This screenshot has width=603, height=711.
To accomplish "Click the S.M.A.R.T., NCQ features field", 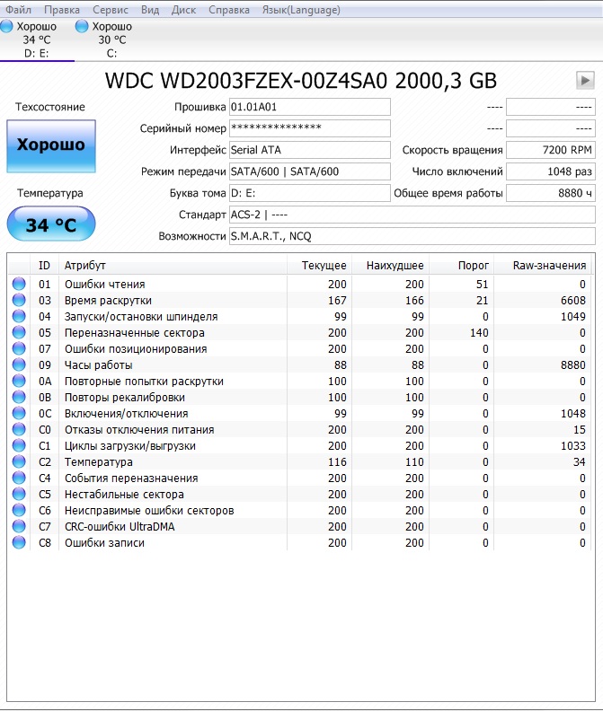I will pos(412,236).
